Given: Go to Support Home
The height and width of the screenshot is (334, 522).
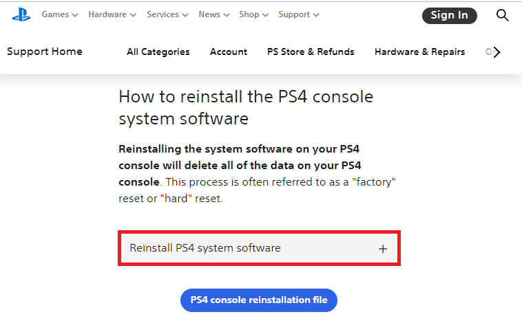Looking at the screenshot, I should [x=45, y=52].
